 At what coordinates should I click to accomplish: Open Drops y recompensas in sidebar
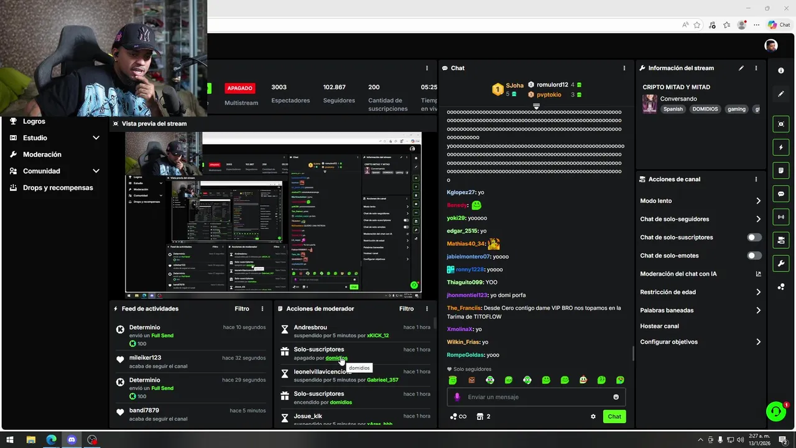[58, 187]
